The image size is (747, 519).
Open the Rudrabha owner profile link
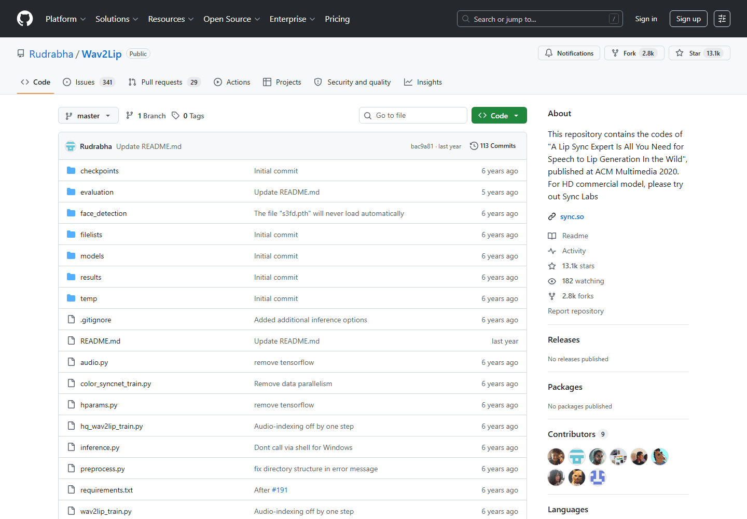pyautogui.click(x=51, y=54)
